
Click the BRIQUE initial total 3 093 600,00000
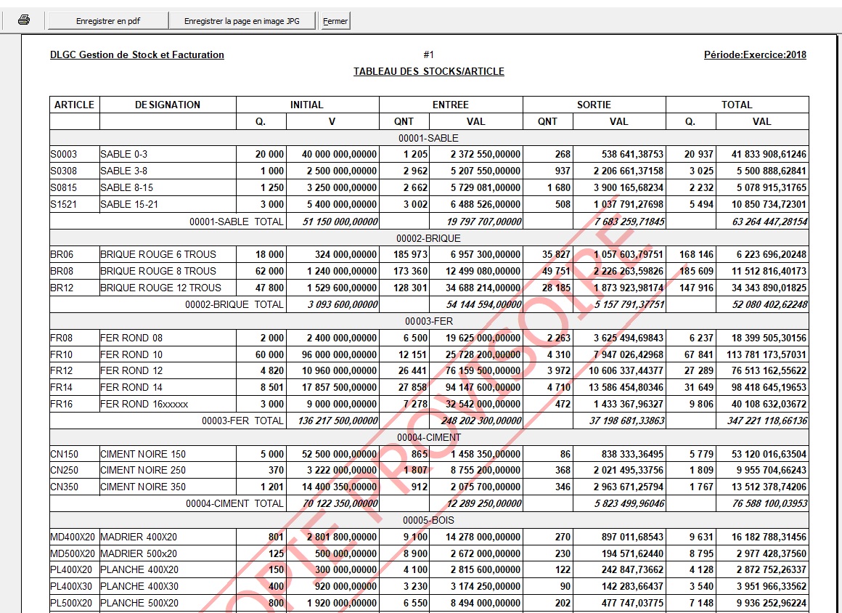(343, 304)
